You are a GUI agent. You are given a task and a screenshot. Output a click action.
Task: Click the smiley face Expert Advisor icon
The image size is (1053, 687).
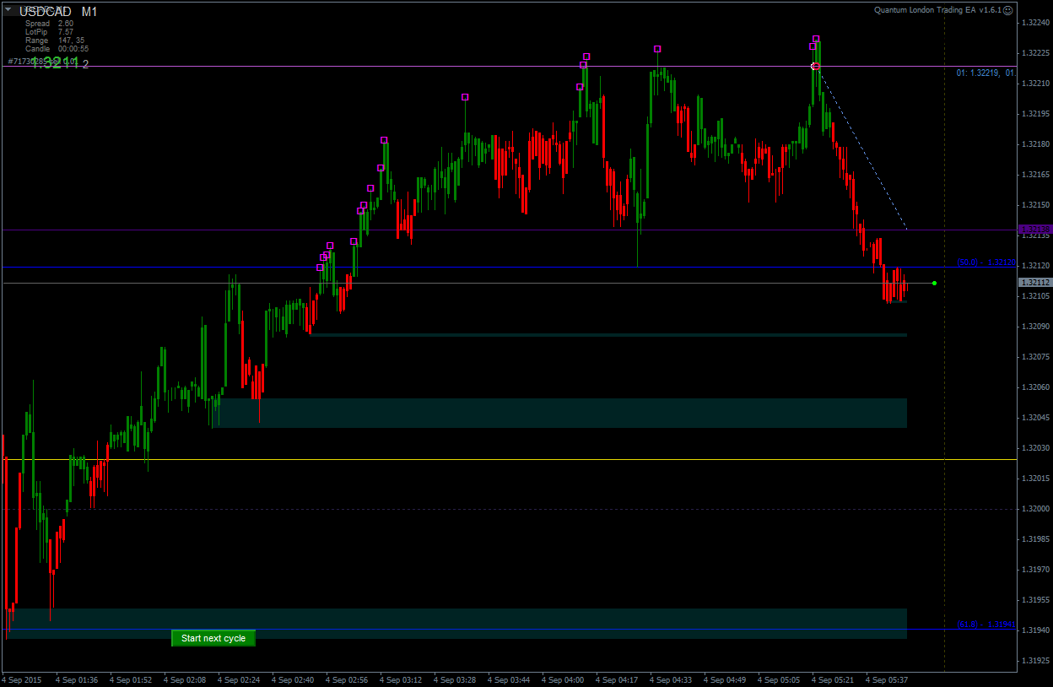(x=1008, y=10)
